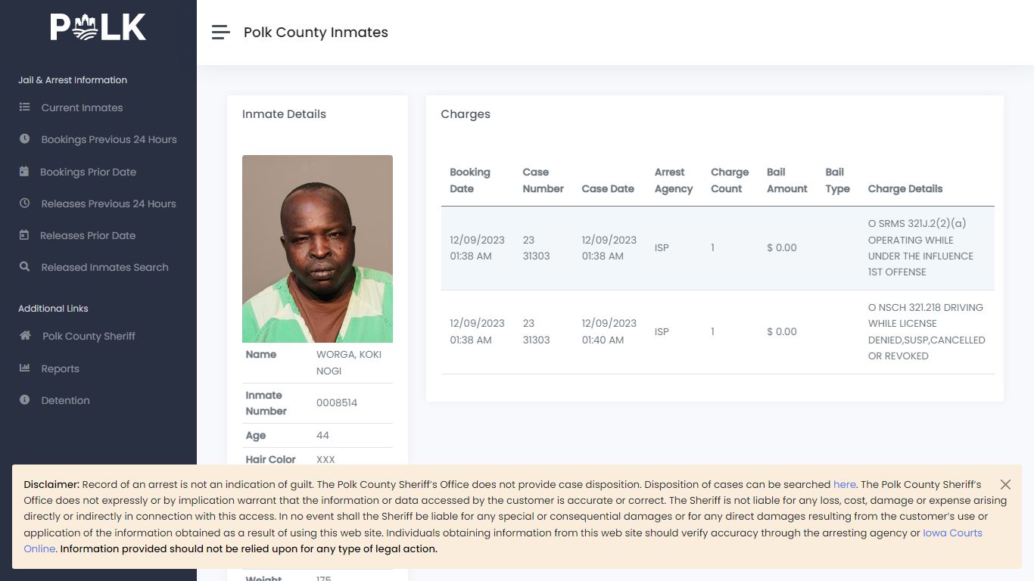The image size is (1034, 581).
Task: Select the driving while license denied charge text
Action: point(927,331)
